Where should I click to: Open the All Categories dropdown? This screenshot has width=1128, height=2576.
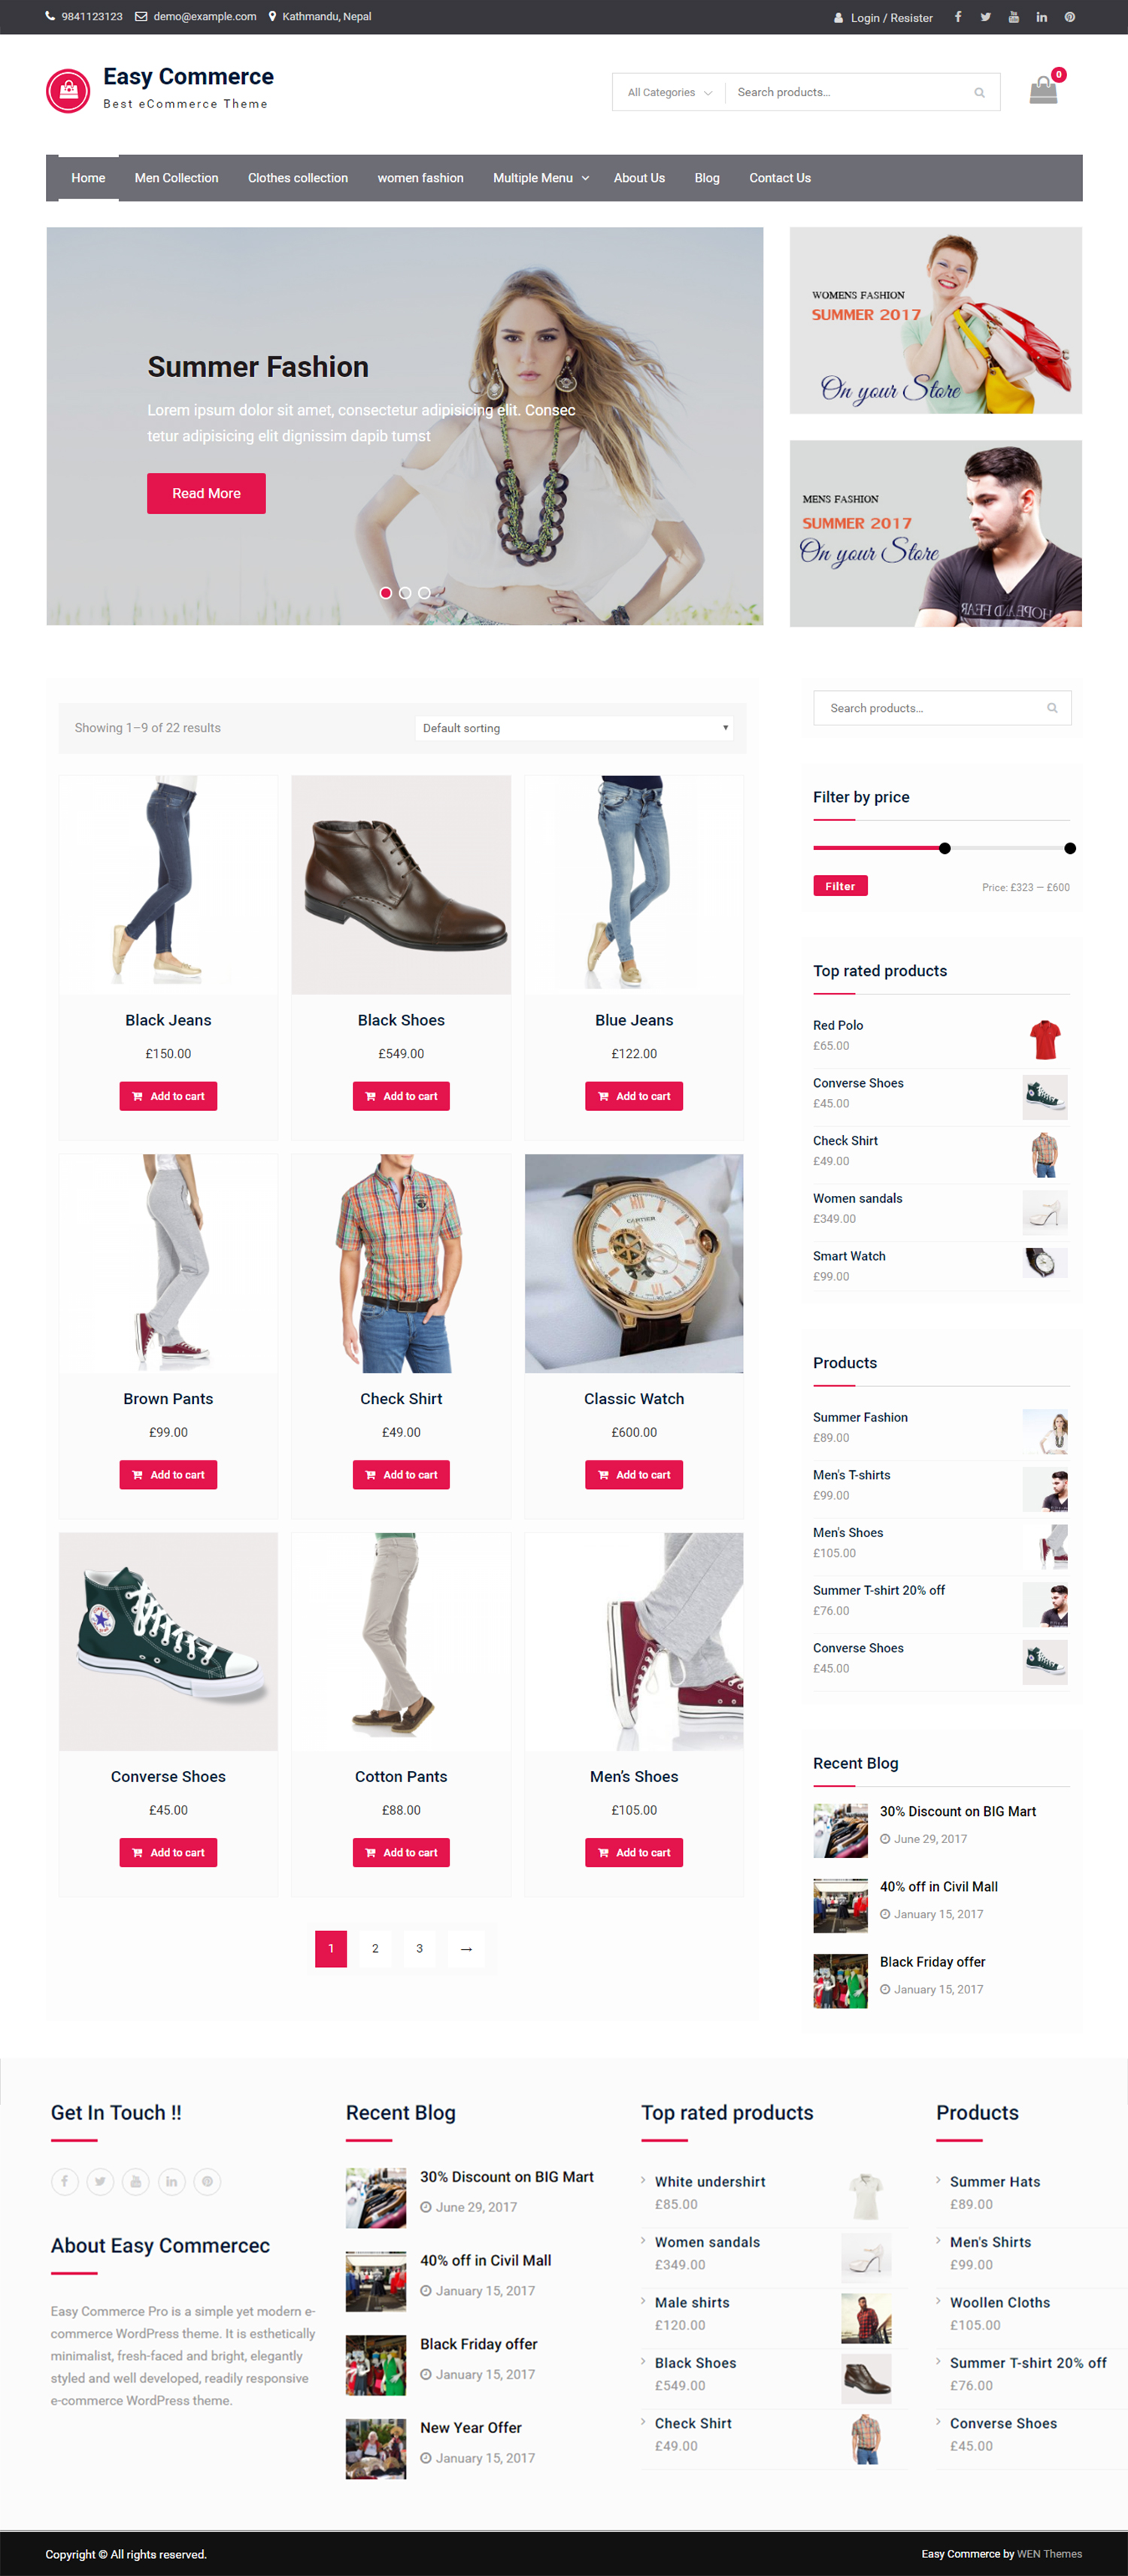pyautogui.click(x=669, y=93)
